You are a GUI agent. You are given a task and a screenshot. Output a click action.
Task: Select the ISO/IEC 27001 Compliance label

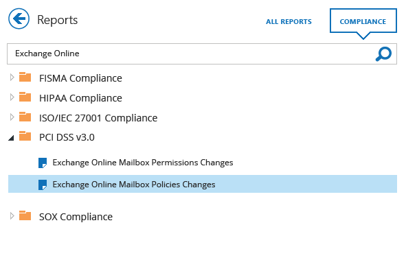98,118
